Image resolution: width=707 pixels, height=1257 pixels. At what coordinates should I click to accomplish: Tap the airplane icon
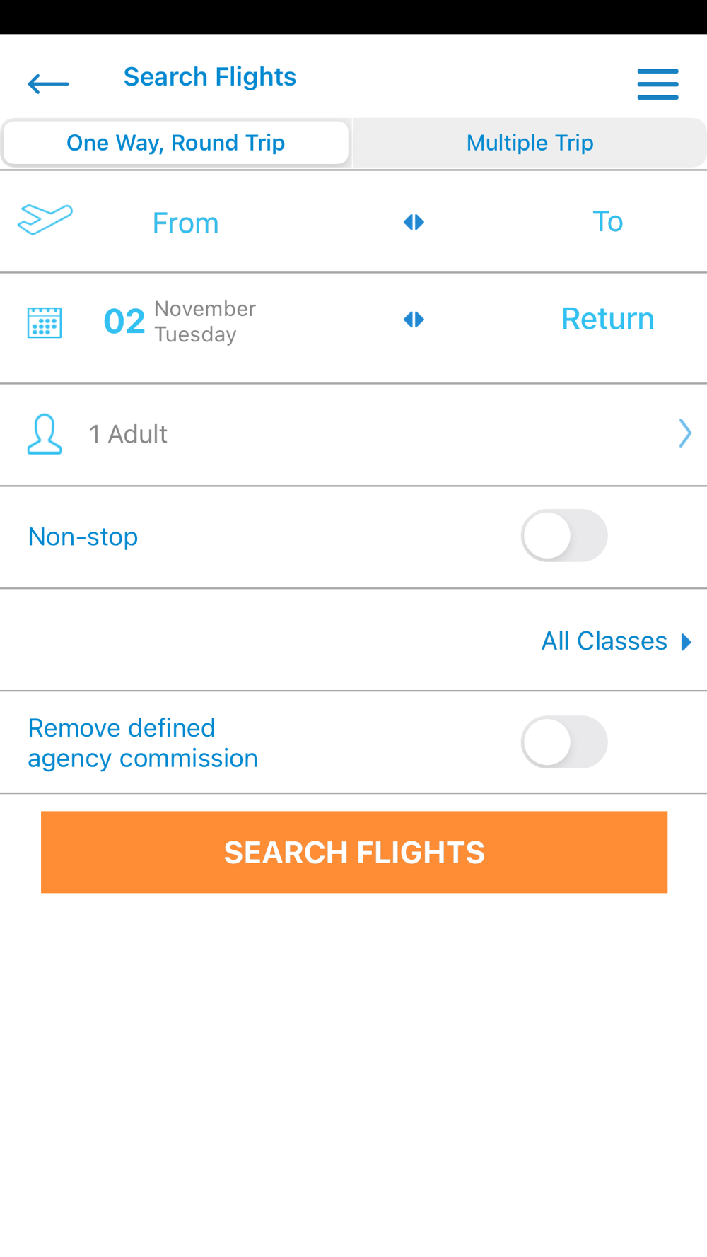click(45, 219)
